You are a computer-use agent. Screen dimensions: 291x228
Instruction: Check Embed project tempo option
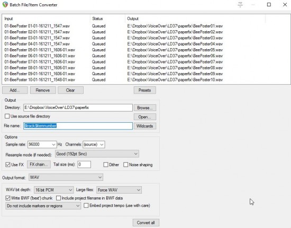pyautogui.click(x=86, y=205)
